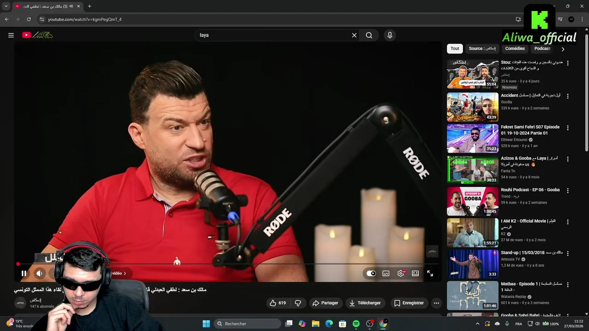Seek on the video progress bar
Screen dimensions: 589x331
coord(228,264)
